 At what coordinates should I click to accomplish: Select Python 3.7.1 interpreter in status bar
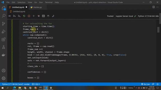pos(16,84)
